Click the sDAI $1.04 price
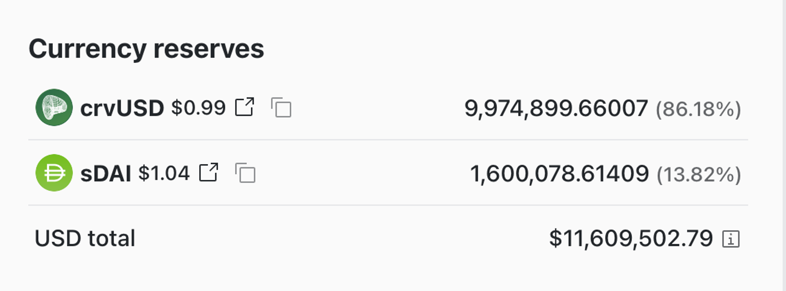The width and height of the screenshot is (786, 291). click(163, 173)
